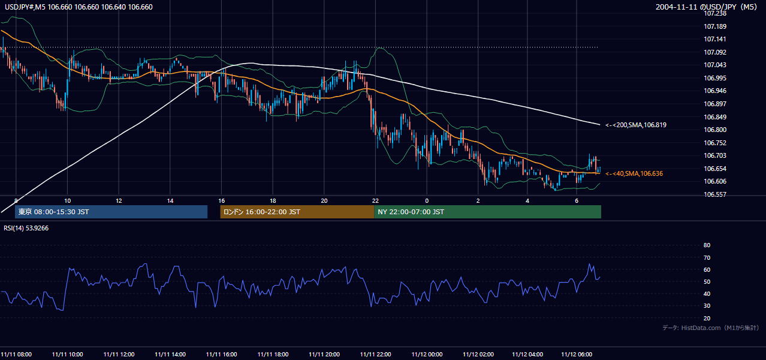The width and height of the screenshot is (766, 360).
Task: Select the NY 22:00-07:00 JST session bar
Action: pos(487,212)
